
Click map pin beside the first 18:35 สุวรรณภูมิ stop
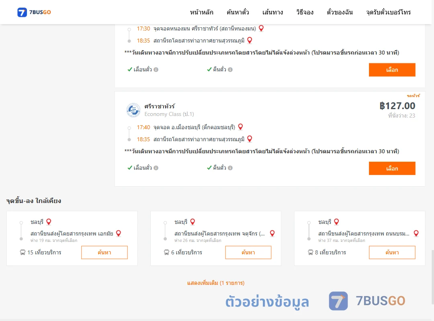point(250,41)
